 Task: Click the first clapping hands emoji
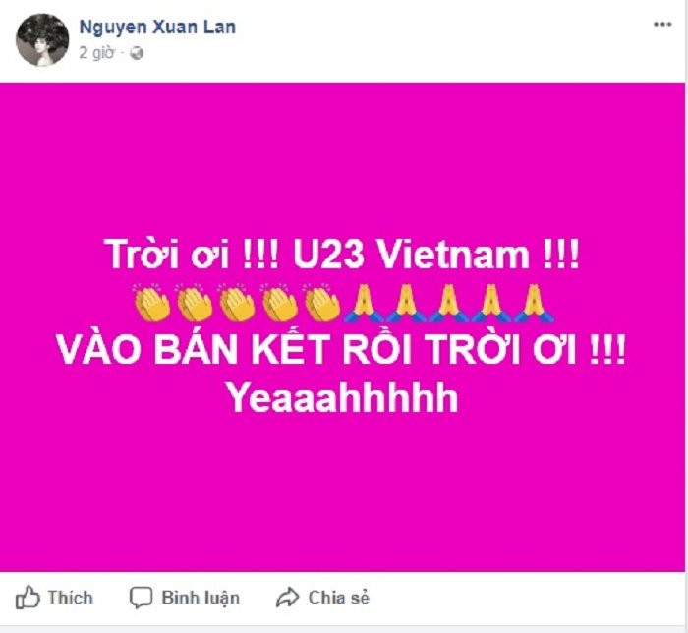151,303
